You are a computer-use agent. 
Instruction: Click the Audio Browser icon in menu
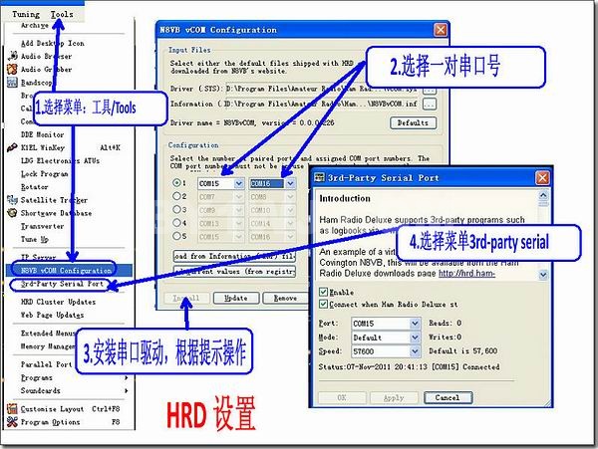coord(13,56)
